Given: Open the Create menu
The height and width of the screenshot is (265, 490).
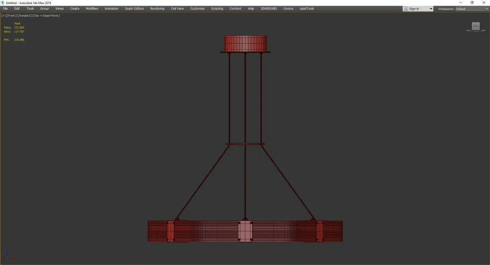Looking at the screenshot, I should click(x=75, y=9).
